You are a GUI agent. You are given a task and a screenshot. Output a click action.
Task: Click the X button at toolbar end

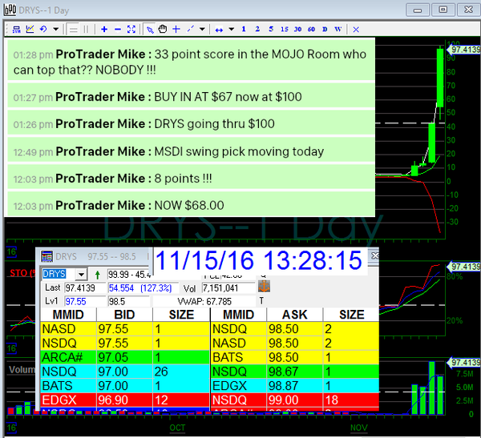355,29
